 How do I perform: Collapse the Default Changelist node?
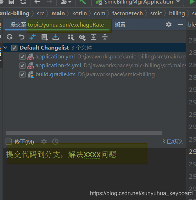pos(5,48)
